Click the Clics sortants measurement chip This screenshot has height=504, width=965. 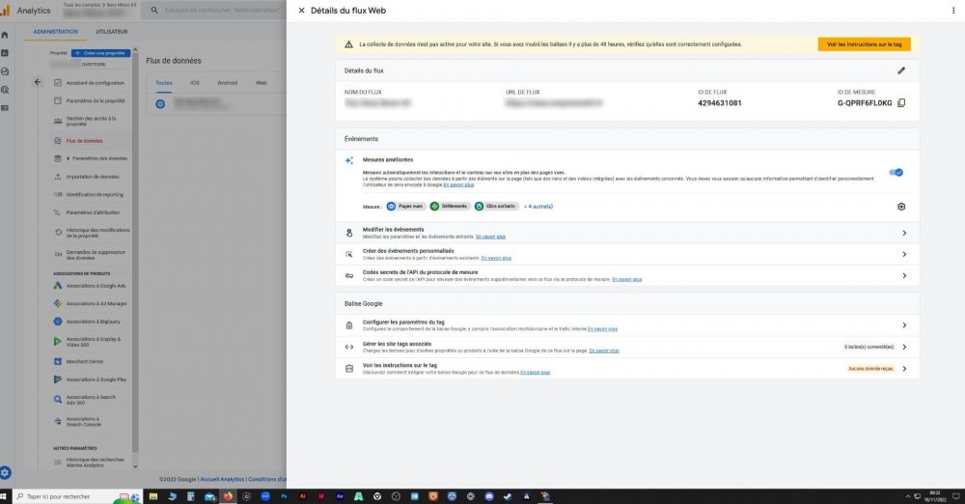pos(495,207)
